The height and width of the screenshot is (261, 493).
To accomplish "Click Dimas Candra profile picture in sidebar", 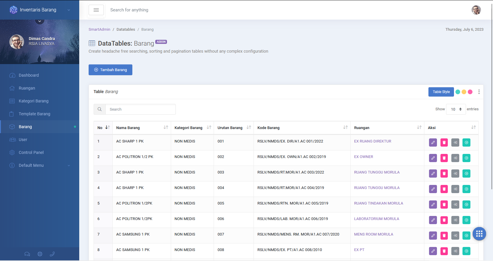I will pos(17,42).
